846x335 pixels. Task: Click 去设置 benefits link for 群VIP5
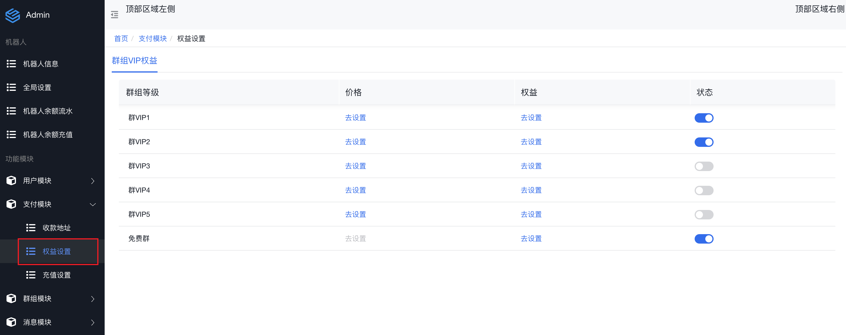(531, 214)
